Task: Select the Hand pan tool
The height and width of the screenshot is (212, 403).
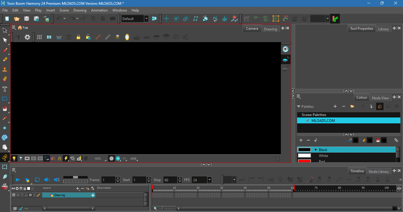Action: point(5,147)
